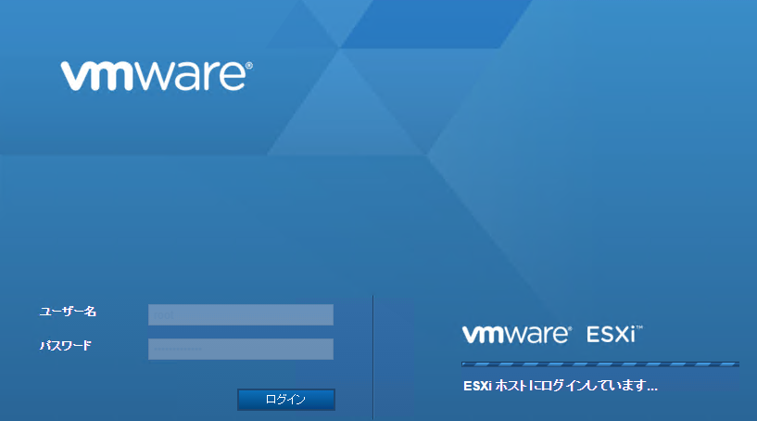Click the vmware ESXi logo
This screenshot has width=757, height=421.
click(x=552, y=334)
